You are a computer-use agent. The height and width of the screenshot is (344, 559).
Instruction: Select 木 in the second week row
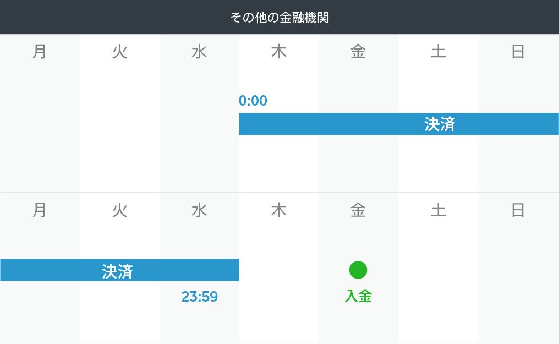279,210
